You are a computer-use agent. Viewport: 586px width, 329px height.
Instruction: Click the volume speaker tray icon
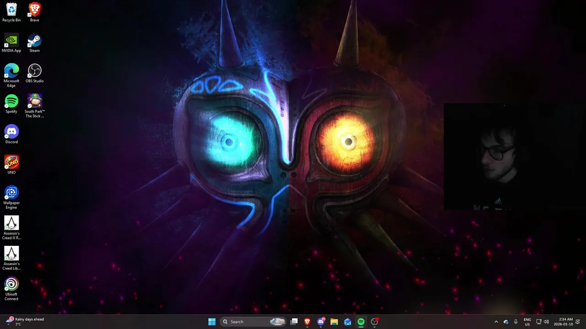[546, 322]
